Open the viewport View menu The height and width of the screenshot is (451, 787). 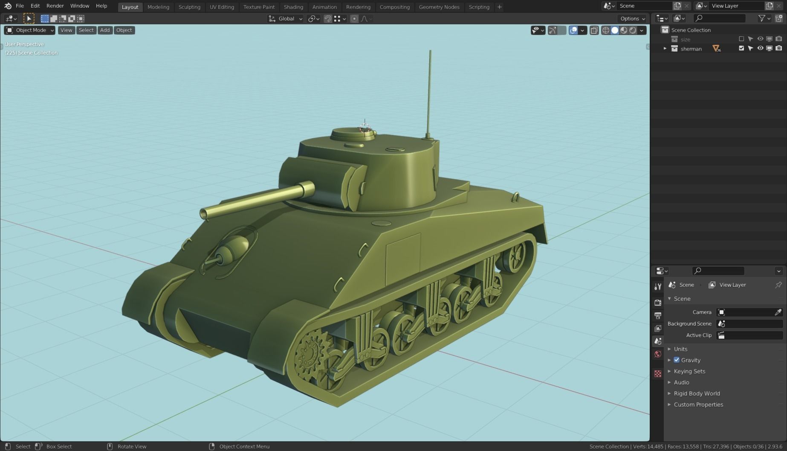coord(66,30)
